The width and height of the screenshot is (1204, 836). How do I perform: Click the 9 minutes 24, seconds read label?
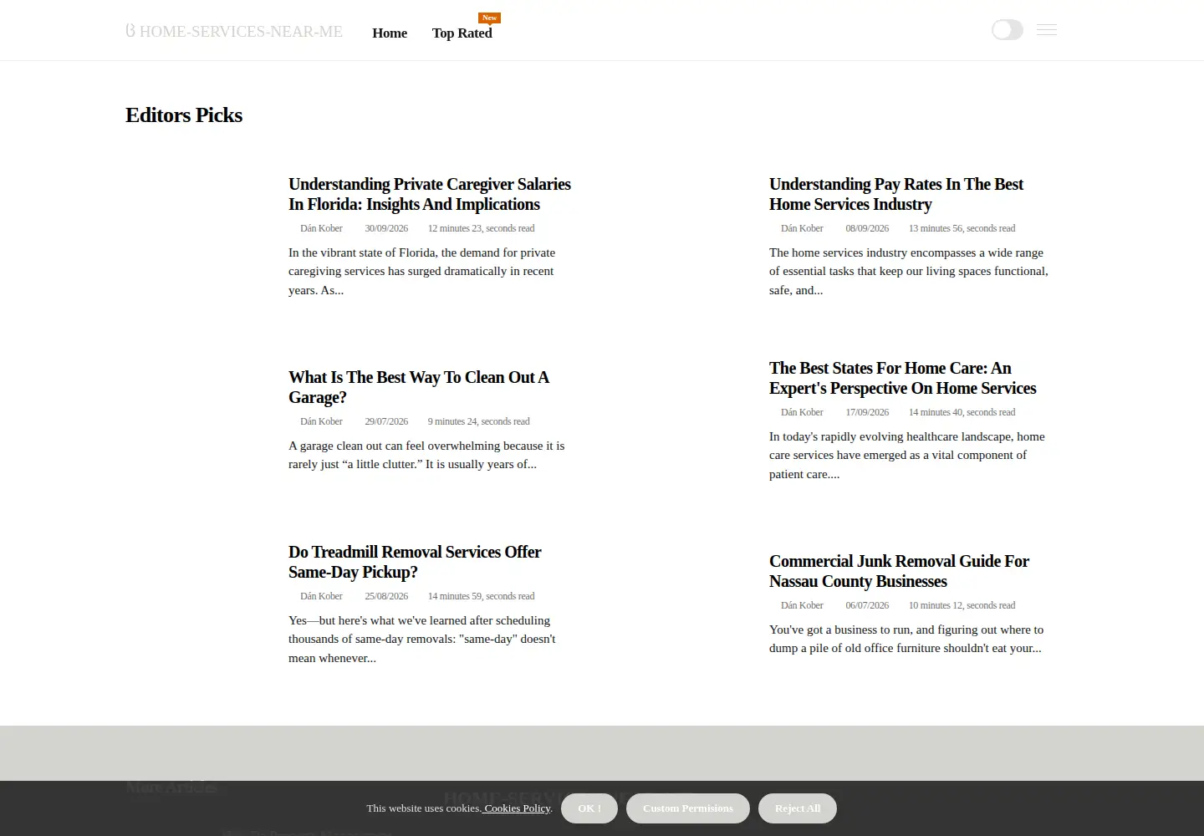click(x=478, y=421)
